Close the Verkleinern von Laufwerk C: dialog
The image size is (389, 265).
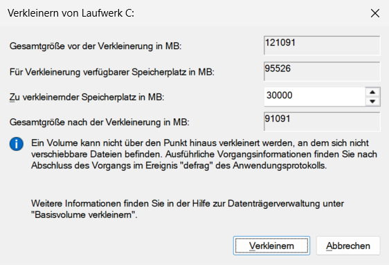375,13
